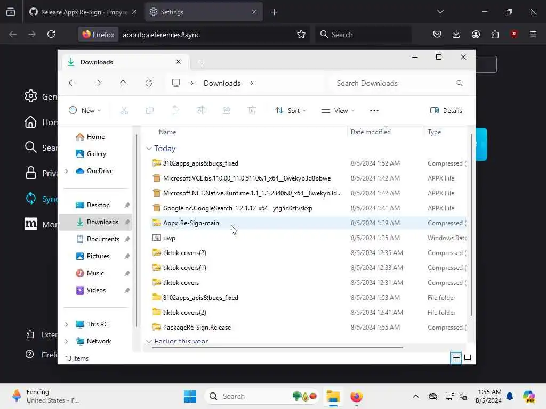Refresh the Downloads folder view

(149, 83)
